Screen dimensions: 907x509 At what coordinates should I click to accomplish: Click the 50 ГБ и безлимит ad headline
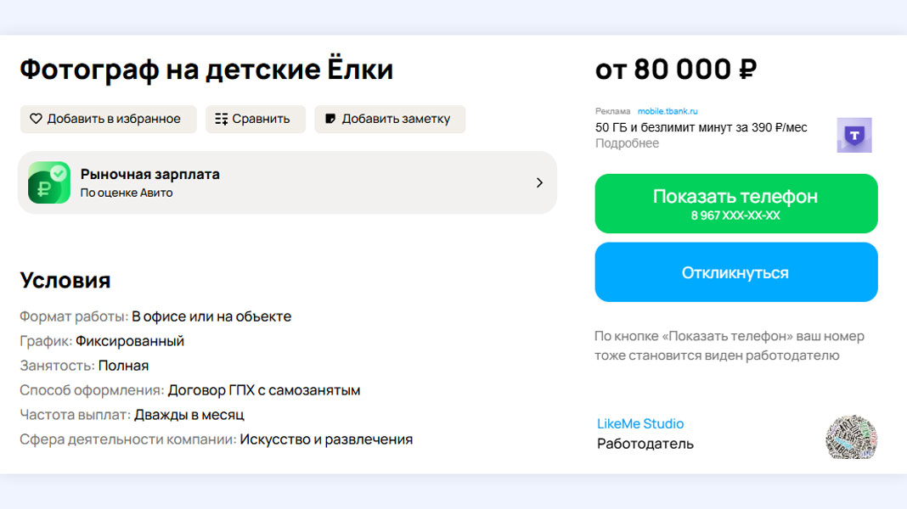tap(701, 127)
